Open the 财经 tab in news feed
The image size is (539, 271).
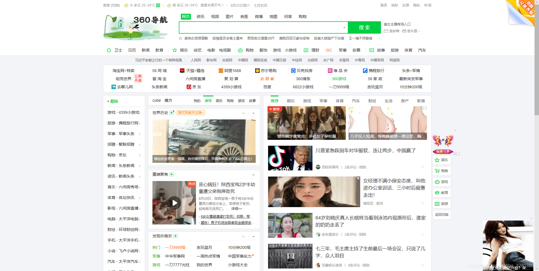pos(372,101)
